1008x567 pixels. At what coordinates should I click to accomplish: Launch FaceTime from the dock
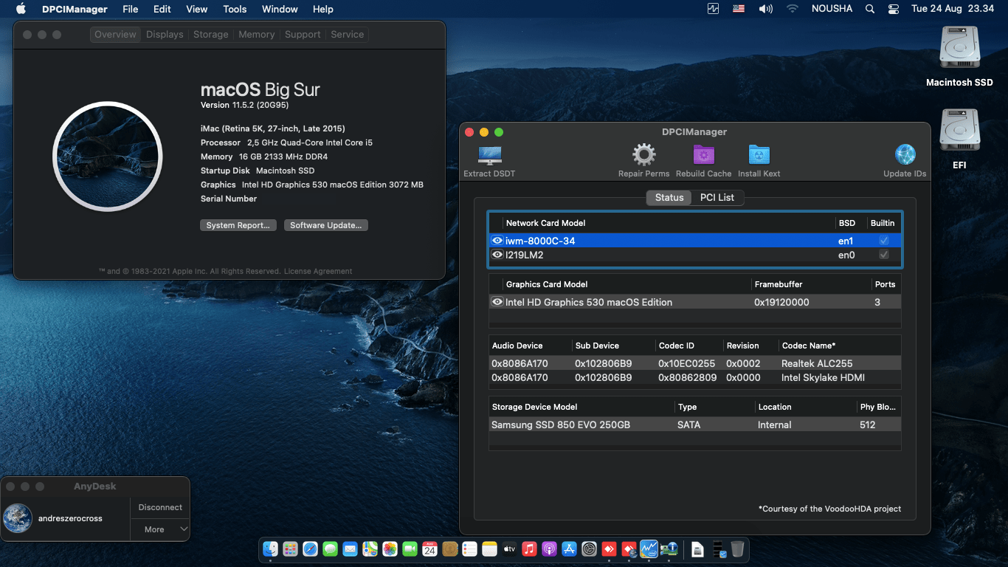410,549
